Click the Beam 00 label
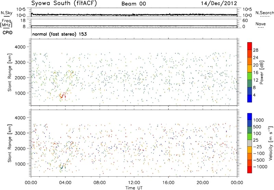The image size is (274, 190). (x=134, y=4)
